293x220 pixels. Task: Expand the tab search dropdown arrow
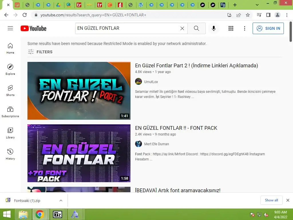[257, 5]
